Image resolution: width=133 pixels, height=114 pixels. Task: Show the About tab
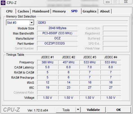click(105, 11)
